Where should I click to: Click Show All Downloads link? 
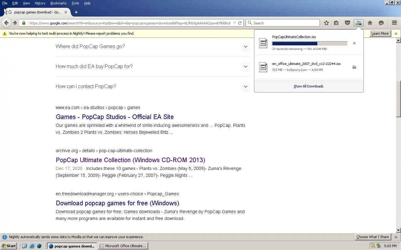pos(309,86)
